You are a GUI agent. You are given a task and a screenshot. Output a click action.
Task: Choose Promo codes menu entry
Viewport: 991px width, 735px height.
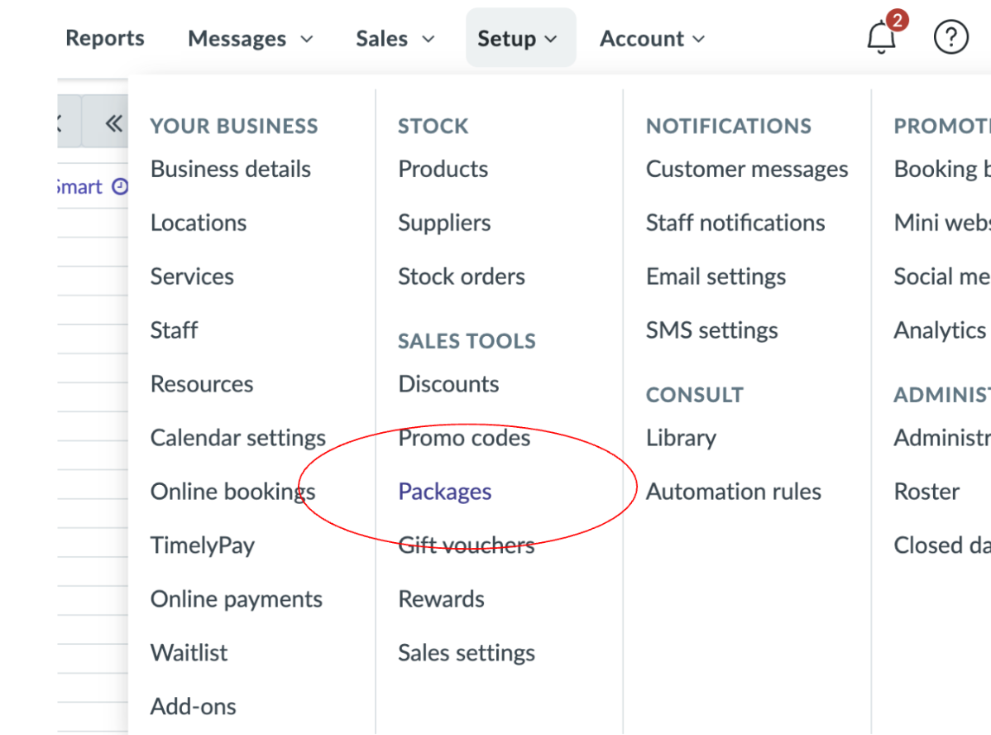tap(464, 438)
